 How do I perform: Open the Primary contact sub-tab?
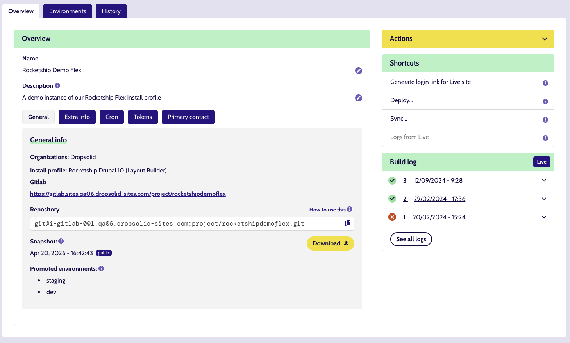(188, 117)
